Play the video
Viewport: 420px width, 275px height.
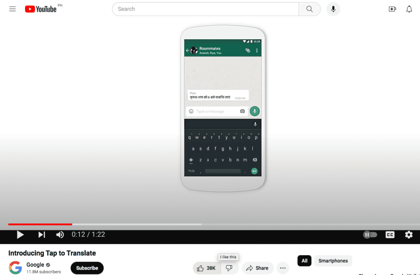(20, 234)
